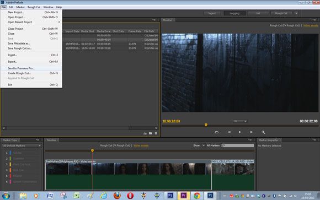Open the Edit menu
This screenshot has height=200, width=320.
pos(11,7)
